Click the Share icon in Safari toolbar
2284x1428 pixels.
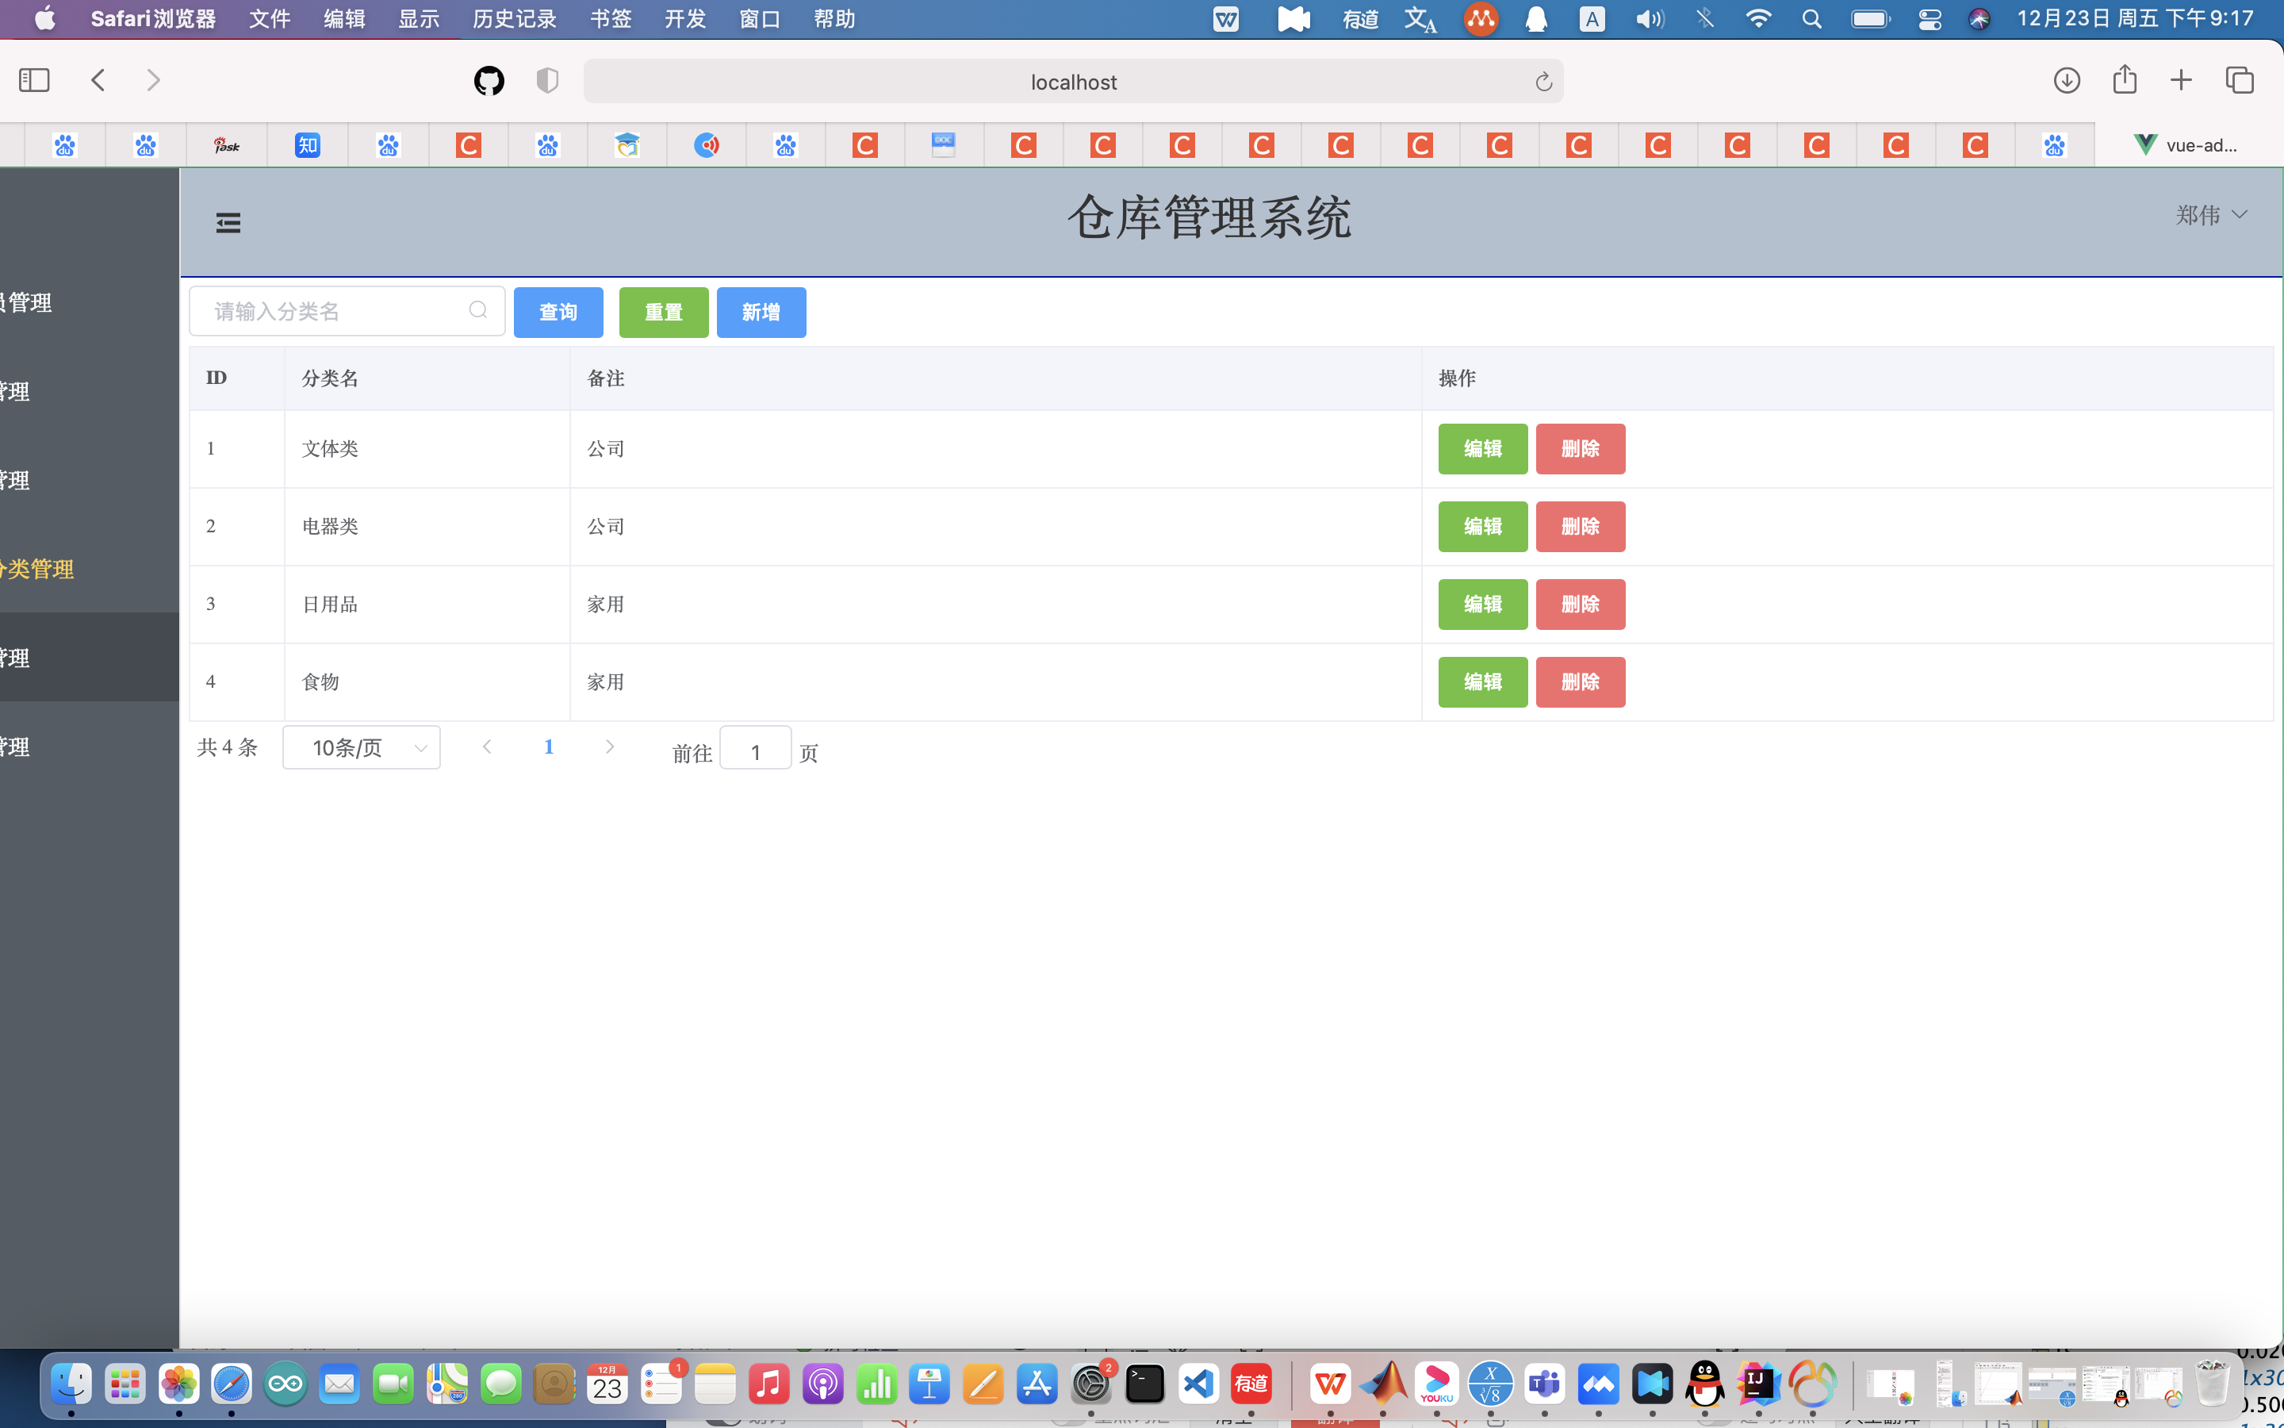point(2124,80)
